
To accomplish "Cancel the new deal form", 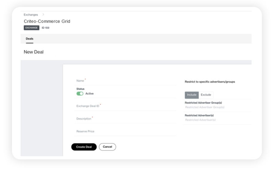I will pyautogui.click(x=107, y=147).
